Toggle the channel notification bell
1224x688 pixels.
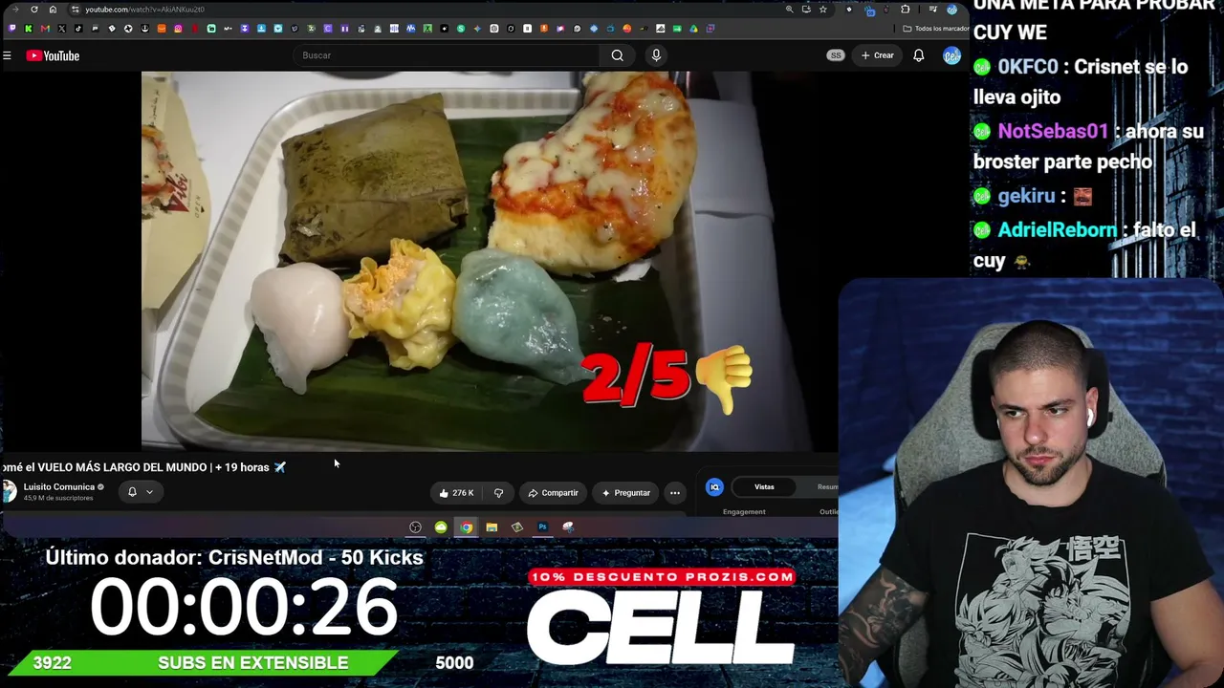coord(132,492)
